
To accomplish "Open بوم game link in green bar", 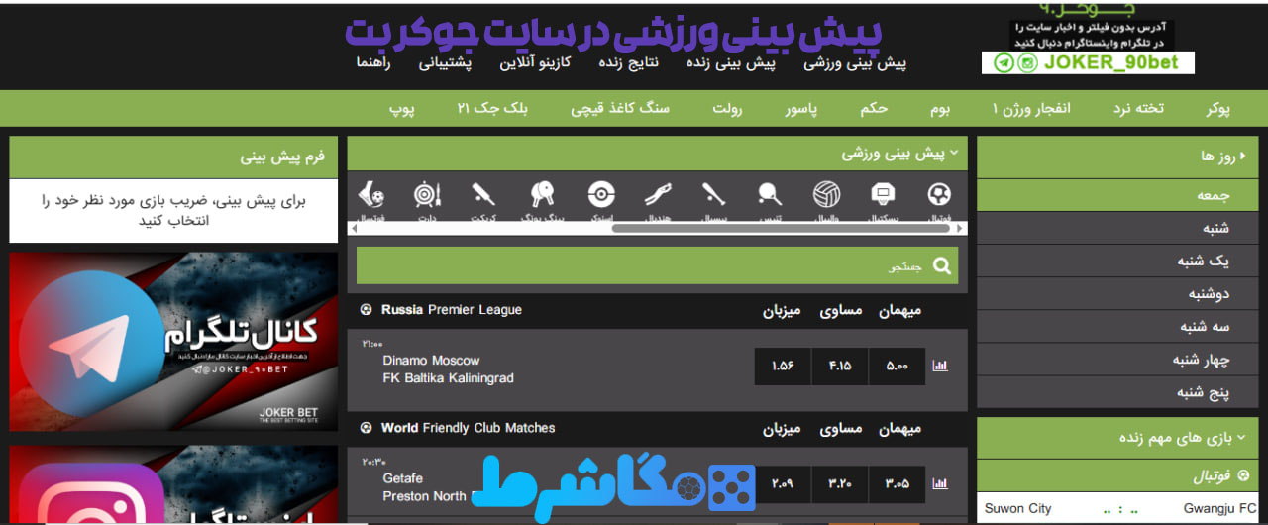I will (x=940, y=109).
